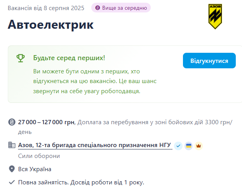Click the verified checkmark badge icon
The image size is (242, 196).
pos(178,146)
